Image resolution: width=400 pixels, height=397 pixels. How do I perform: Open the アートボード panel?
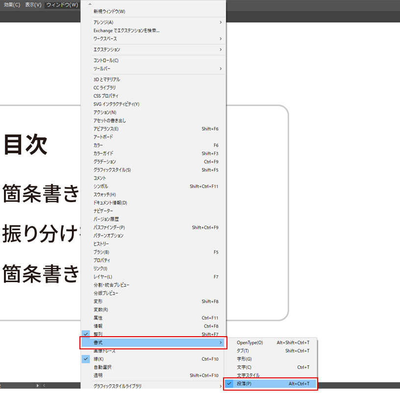coord(153,137)
